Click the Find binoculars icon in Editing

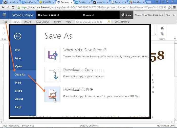tap(162, 28)
